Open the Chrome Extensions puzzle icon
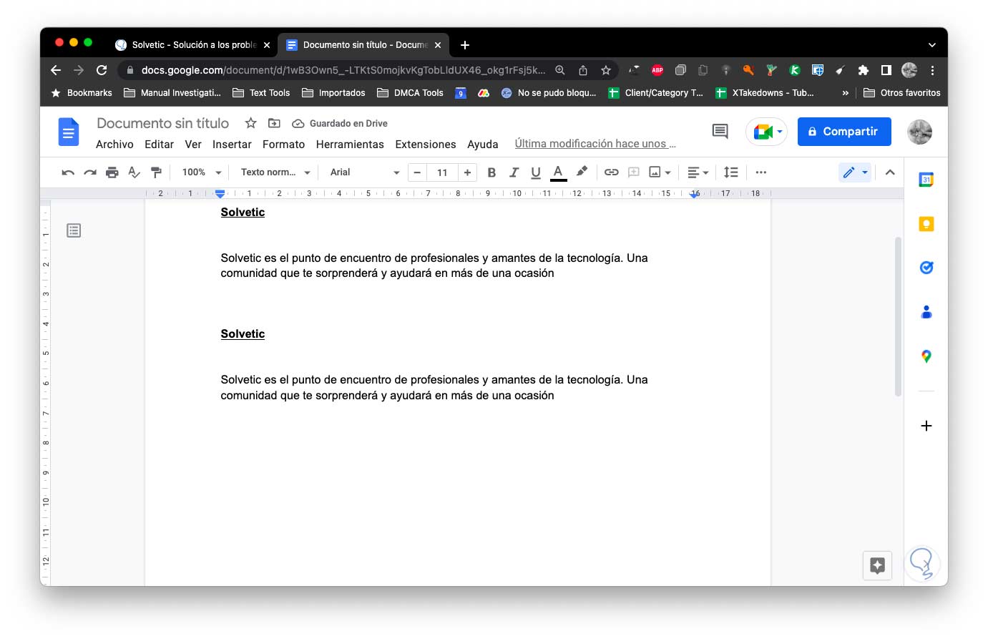This screenshot has height=639, width=988. (x=864, y=70)
